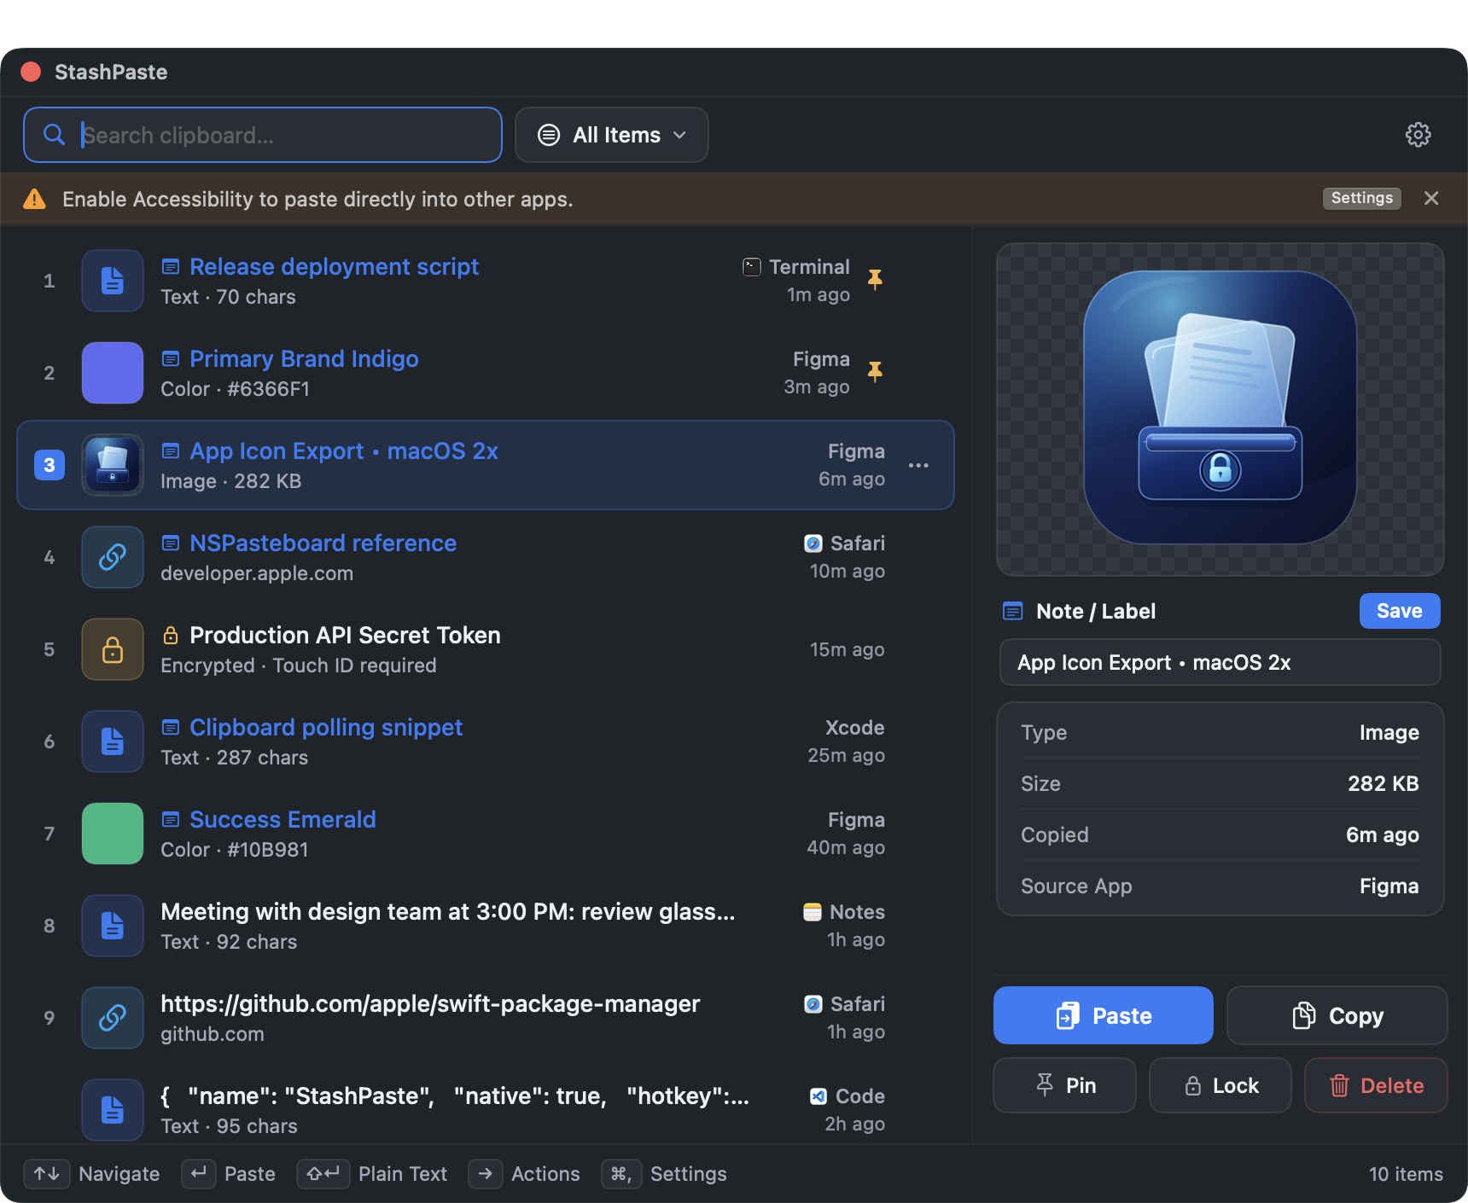The height and width of the screenshot is (1203, 1468).
Task: Click the Return key Paste shortcut hint
Action: coord(198,1174)
